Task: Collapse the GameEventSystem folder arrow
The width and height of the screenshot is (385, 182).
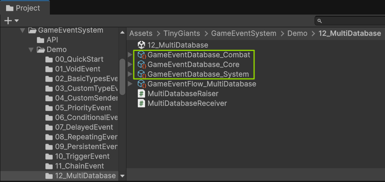Action: 23,30
